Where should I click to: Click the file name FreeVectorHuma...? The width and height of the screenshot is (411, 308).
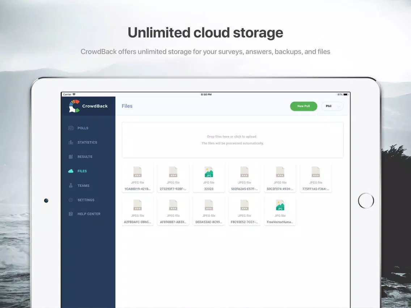click(x=280, y=222)
